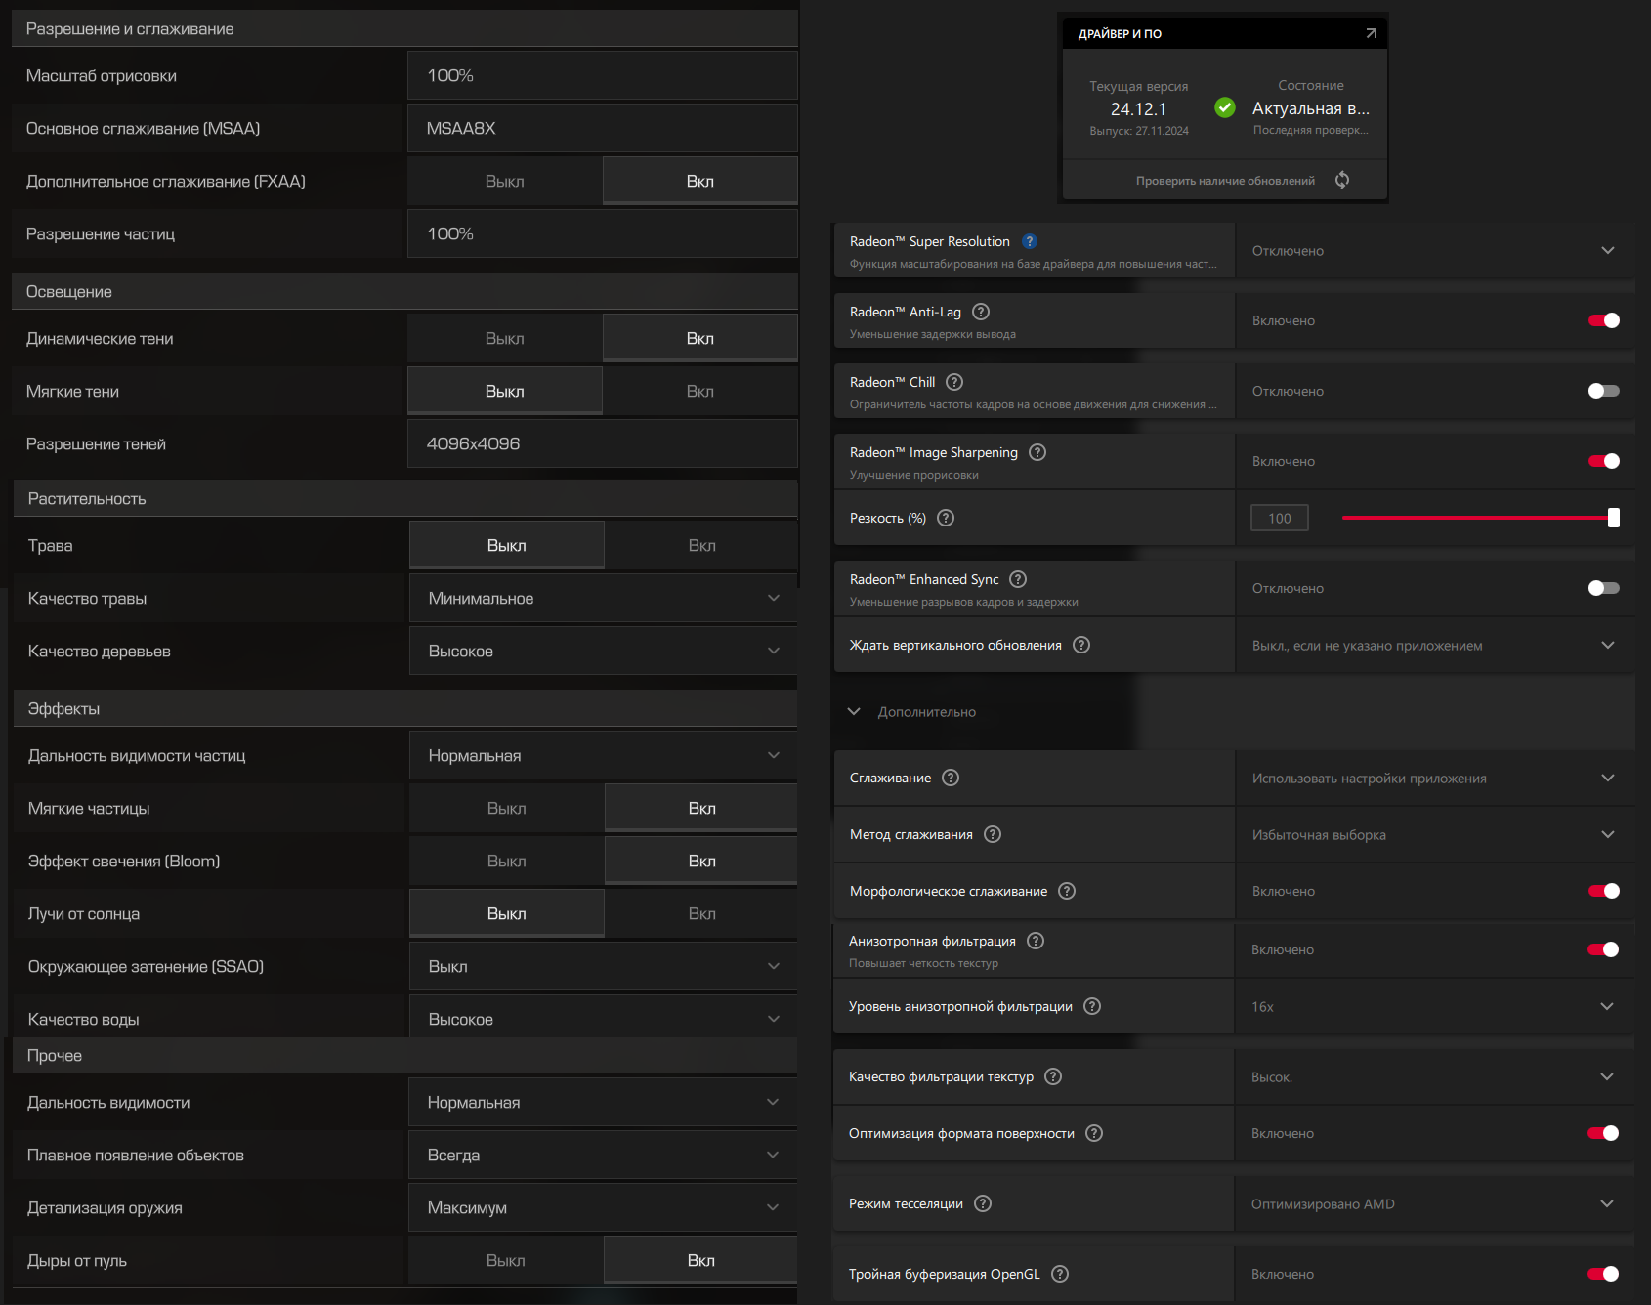Toggle Radeon Enhanced Sync switch

pyautogui.click(x=1604, y=588)
